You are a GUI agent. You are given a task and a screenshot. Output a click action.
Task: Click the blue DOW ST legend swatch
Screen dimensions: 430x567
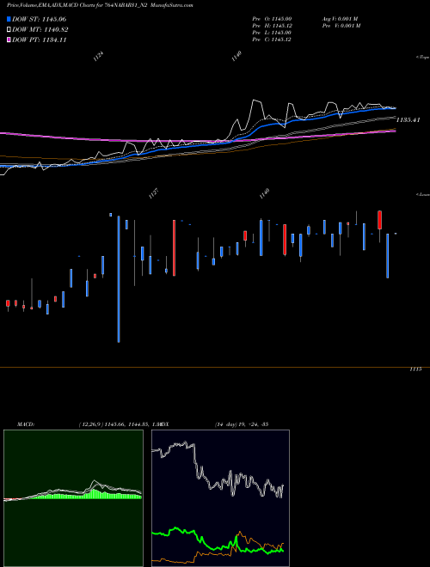click(x=9, y=19)
